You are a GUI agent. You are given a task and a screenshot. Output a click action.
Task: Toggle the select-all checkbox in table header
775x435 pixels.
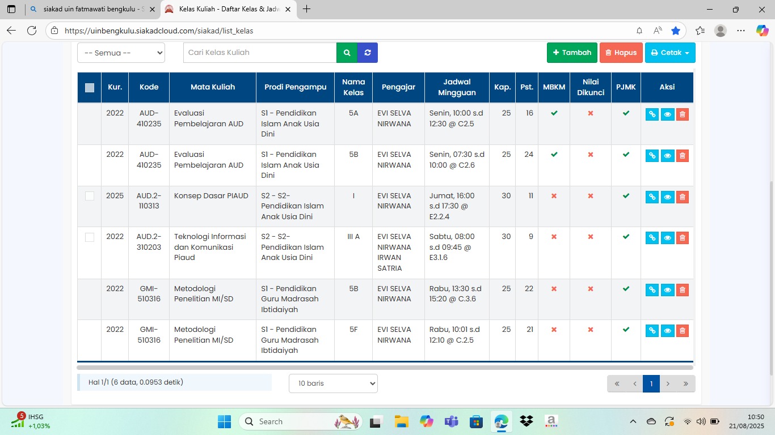(90, 87)
